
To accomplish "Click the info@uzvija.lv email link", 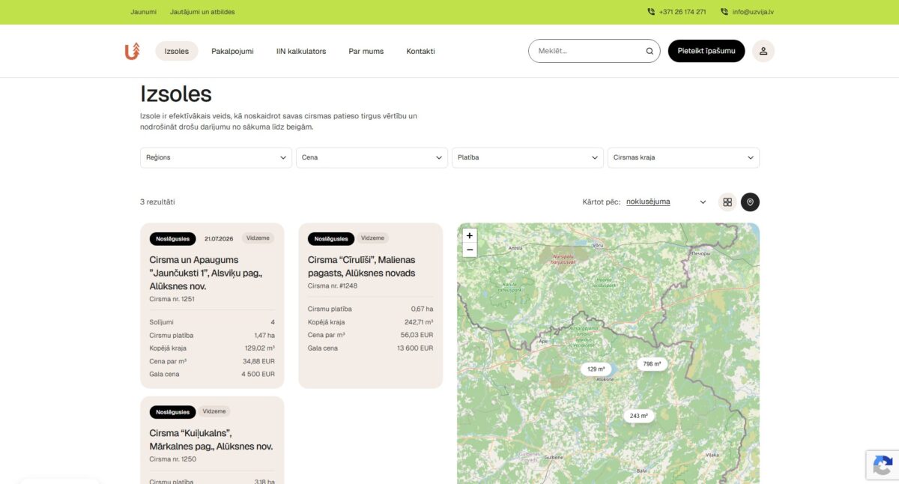I will tap(753, 12).
